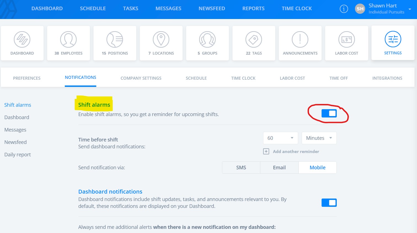The width and height of the screenshot is (417, 233).
Task: Click the SH user avatar
Action: point(360,9)
